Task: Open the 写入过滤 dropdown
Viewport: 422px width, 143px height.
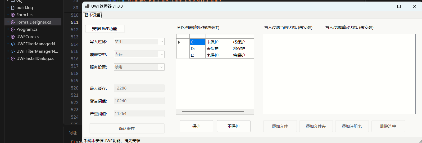Action: click(x=162, y=42)
